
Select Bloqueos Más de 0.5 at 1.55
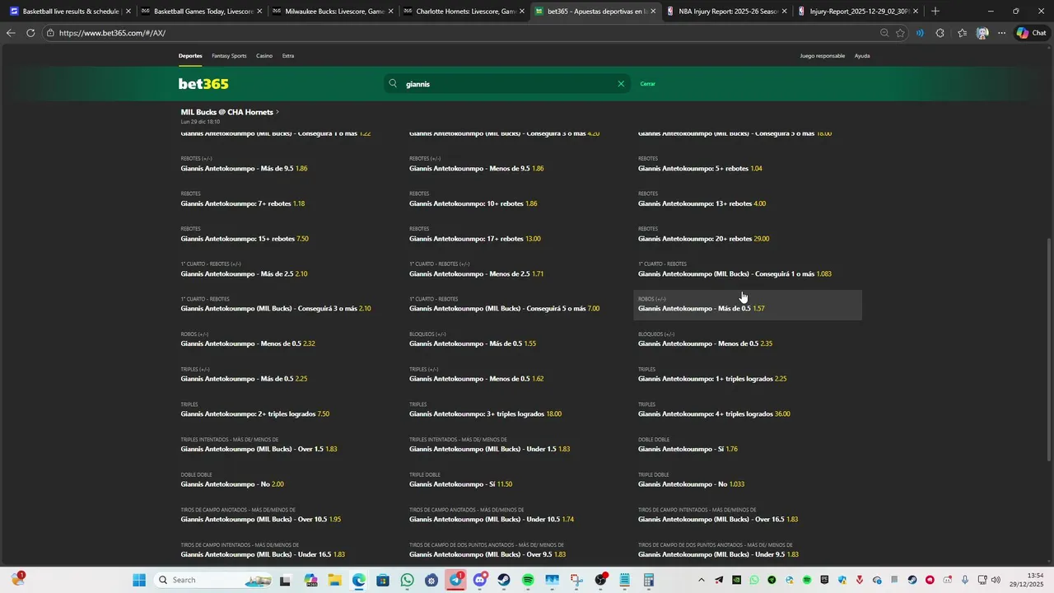tap(473, 343)
